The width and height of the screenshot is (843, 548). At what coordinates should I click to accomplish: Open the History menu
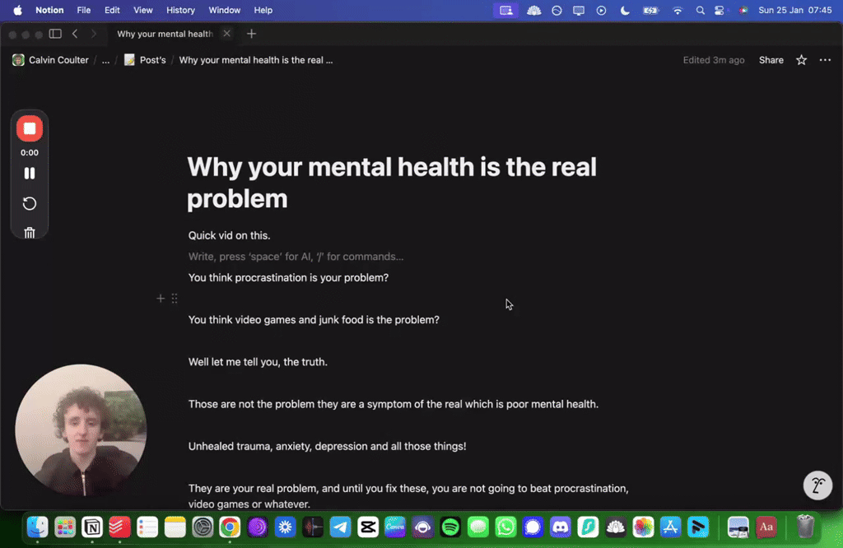tap(180, 10)
